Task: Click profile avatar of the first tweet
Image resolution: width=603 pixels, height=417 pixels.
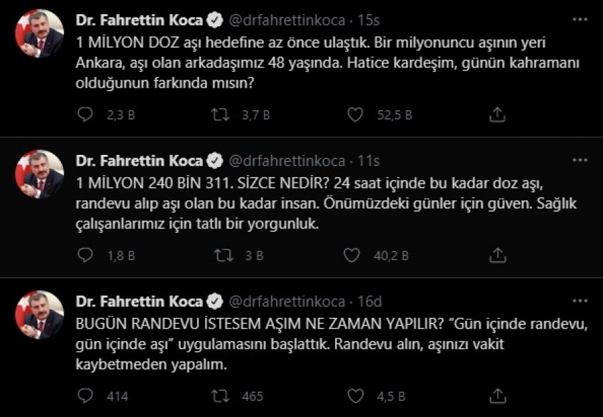Action: point(39,34)
